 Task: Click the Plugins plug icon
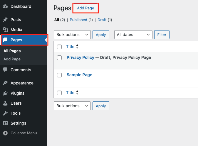pos(5,93)
